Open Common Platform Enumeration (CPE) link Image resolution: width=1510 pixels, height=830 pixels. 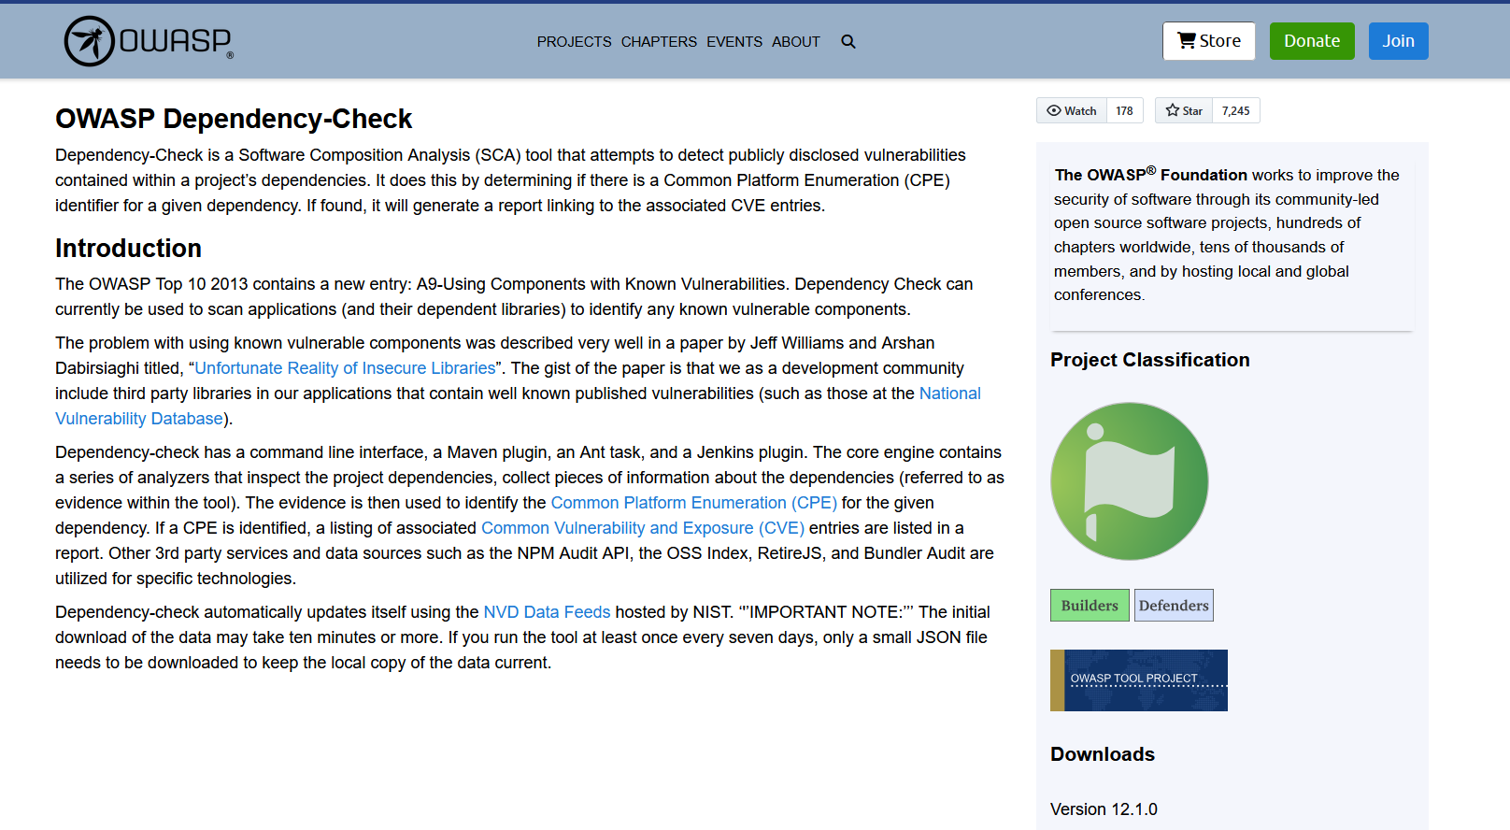coord(694,503)
